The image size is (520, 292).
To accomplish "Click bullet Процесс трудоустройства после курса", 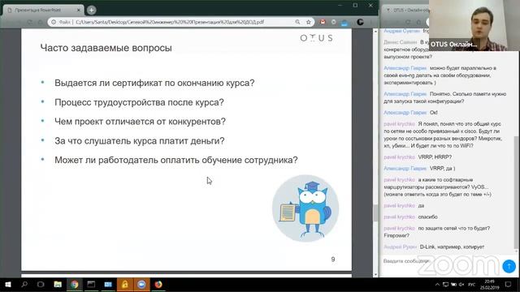I will click(139, 102).
